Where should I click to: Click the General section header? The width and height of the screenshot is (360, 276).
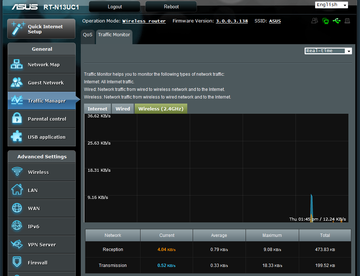click(x=42, y=49)
